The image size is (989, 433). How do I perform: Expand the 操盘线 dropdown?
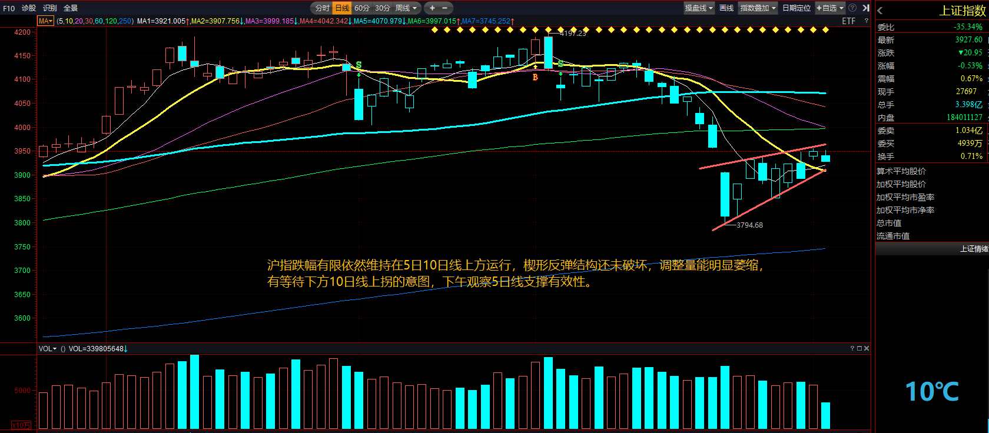point(699,8)
